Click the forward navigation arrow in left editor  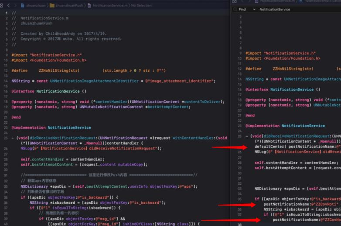click(x=15, y=5)
